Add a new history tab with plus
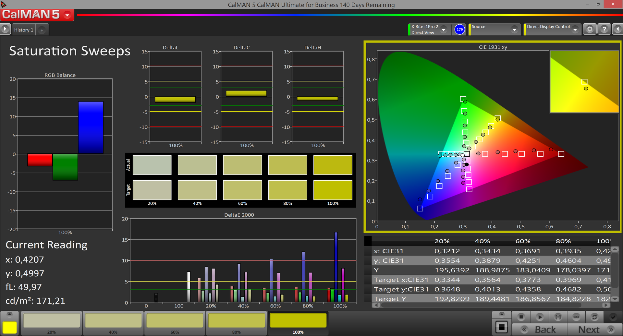The image size is (623, 336). pyautogui.click(x=42, y=30)
